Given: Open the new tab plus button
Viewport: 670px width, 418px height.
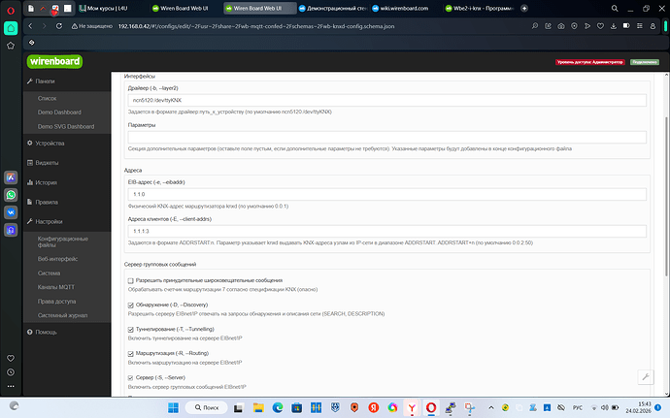Looking at the screenshot, I should [x=524, y=8].
